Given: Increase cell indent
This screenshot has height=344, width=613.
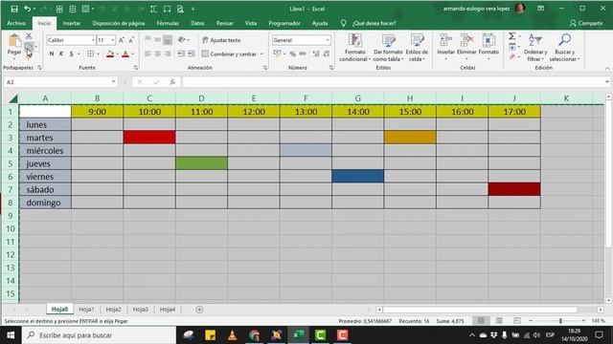Looking at the screenshot, I should click(x=191, y=54).
